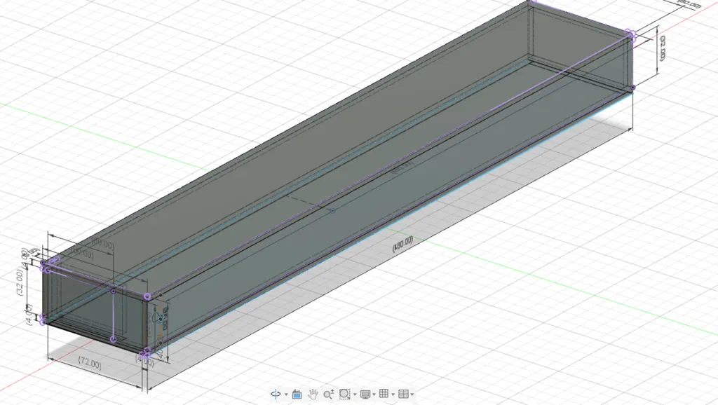Open the Display Settings icon
Image resolution: width=718 pixels, height=405 pixels.
point(365,394)
